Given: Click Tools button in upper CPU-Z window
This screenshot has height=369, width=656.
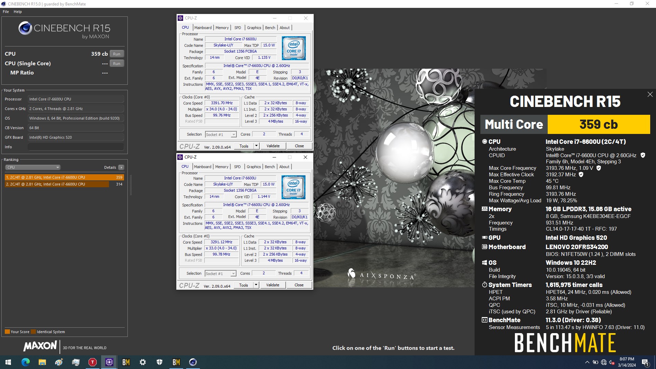Looking at the screenshot, I should [x=244, y=146].
